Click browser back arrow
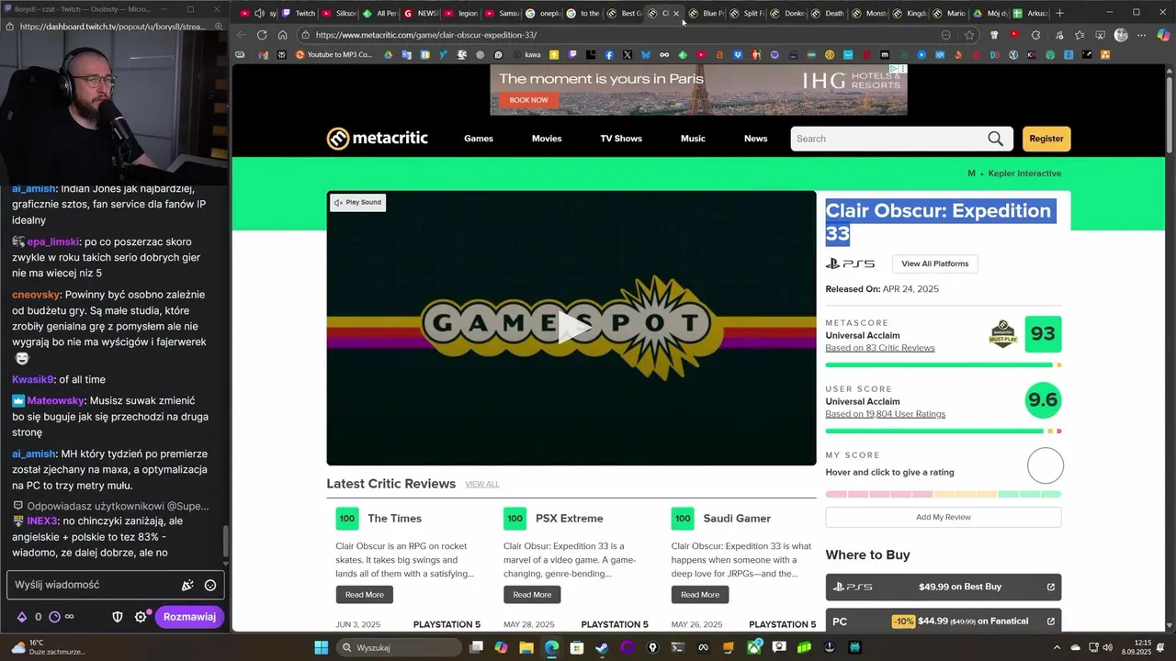The width and height of the screenshot is (1176, 661). coord(241,35)
